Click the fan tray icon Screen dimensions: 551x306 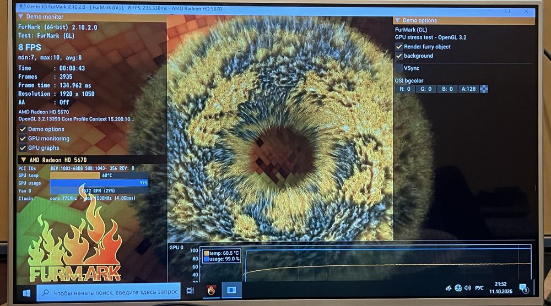449,288
